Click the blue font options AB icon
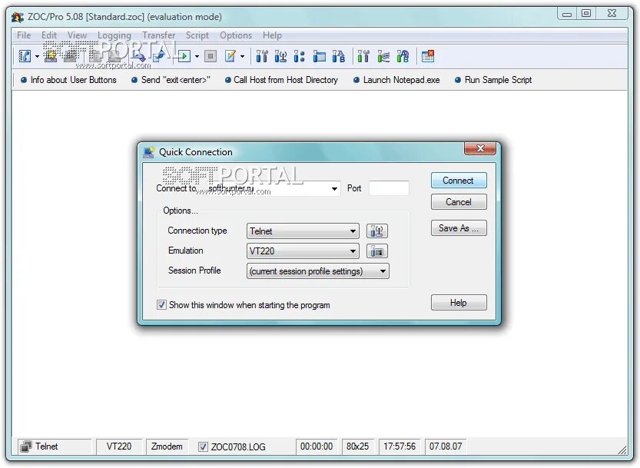This screenshot has width=640, height=468. pos(338,56)
